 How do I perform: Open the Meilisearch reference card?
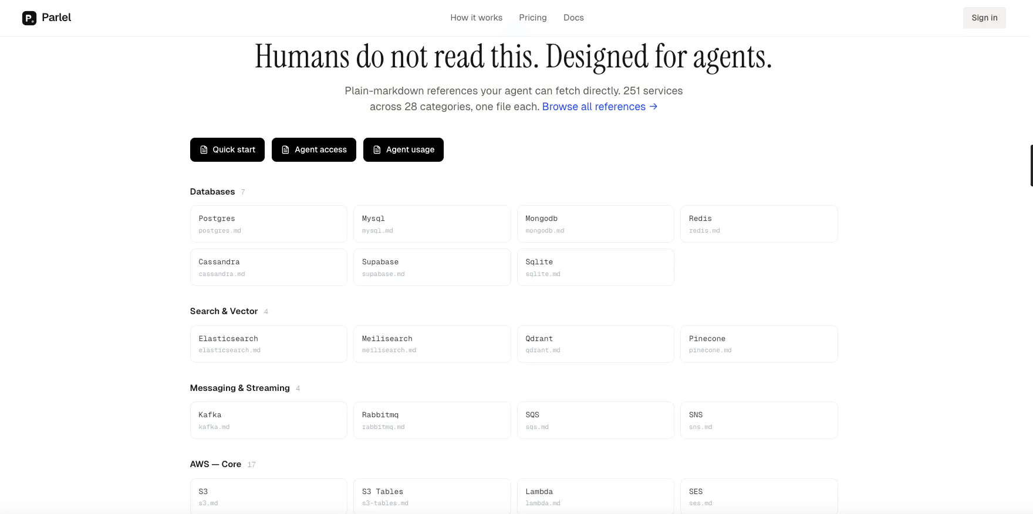click(432, 344)
